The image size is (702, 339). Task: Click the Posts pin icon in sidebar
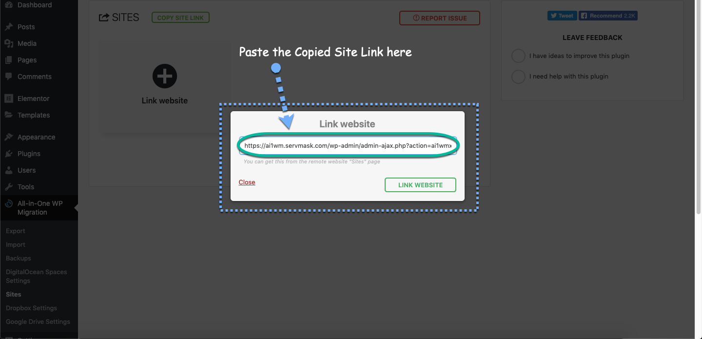[x=9, y=27]
